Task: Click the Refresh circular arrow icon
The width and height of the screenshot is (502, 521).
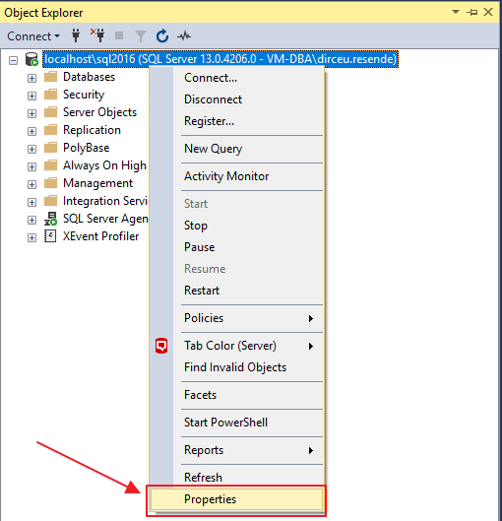Action: coord(162,35)
